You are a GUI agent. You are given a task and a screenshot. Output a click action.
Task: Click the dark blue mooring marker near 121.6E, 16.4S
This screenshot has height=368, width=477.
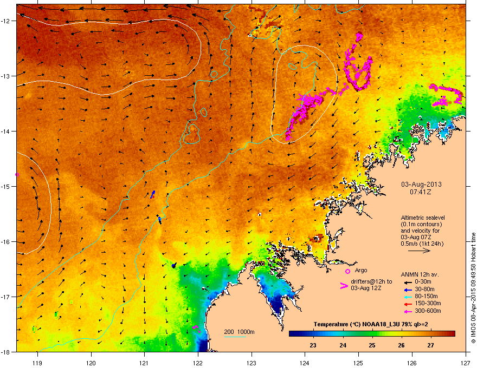tap(173, 266)
